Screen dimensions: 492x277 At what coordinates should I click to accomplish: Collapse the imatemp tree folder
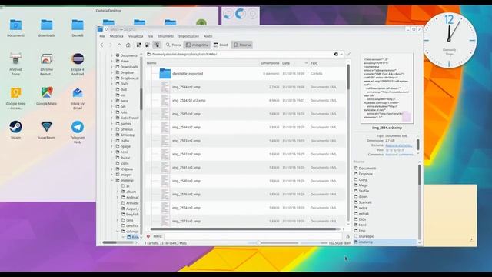[x=111, y=180]
